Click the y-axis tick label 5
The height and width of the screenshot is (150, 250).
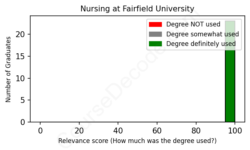[23, 100]
